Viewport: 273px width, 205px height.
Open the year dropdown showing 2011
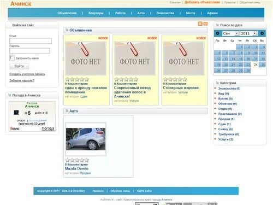(248, 33)
